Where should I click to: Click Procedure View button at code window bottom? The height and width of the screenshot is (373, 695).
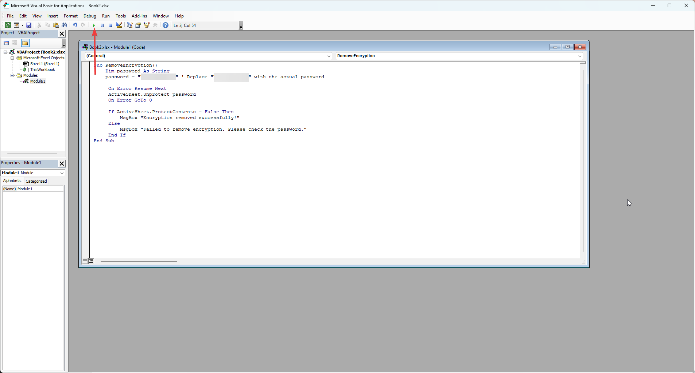[85, 261]
